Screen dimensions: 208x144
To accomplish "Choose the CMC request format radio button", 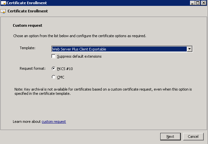I will pos(53,77).
